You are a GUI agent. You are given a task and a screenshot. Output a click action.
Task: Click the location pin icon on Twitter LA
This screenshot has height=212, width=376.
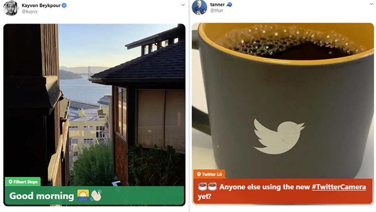click(x=199, y=174)
